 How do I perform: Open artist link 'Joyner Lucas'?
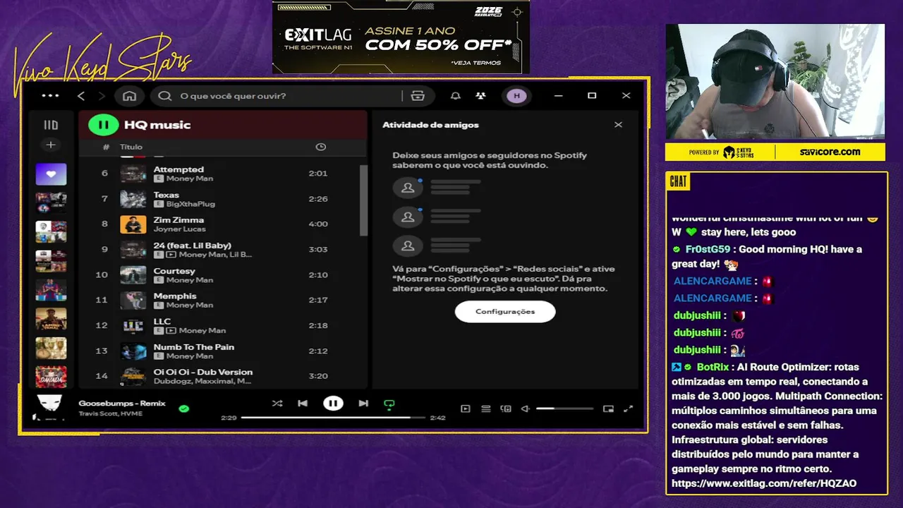[x=179, y=229]
